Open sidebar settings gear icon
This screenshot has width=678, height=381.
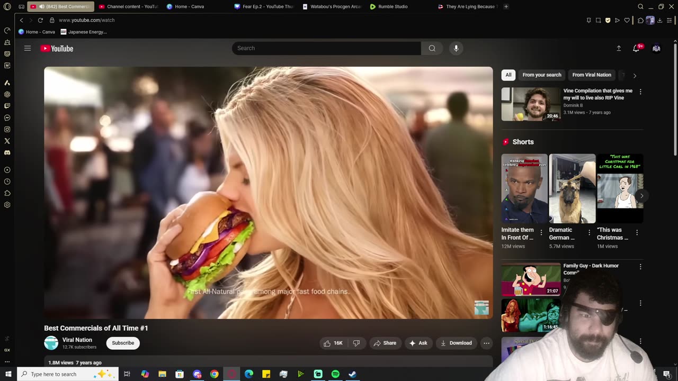pyautogui.click(x=7, y=205)
